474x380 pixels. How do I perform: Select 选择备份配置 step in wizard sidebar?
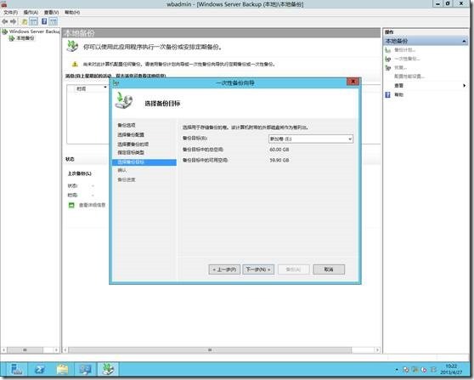131,134
